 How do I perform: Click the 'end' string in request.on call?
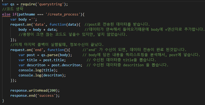tap(38, 50)
